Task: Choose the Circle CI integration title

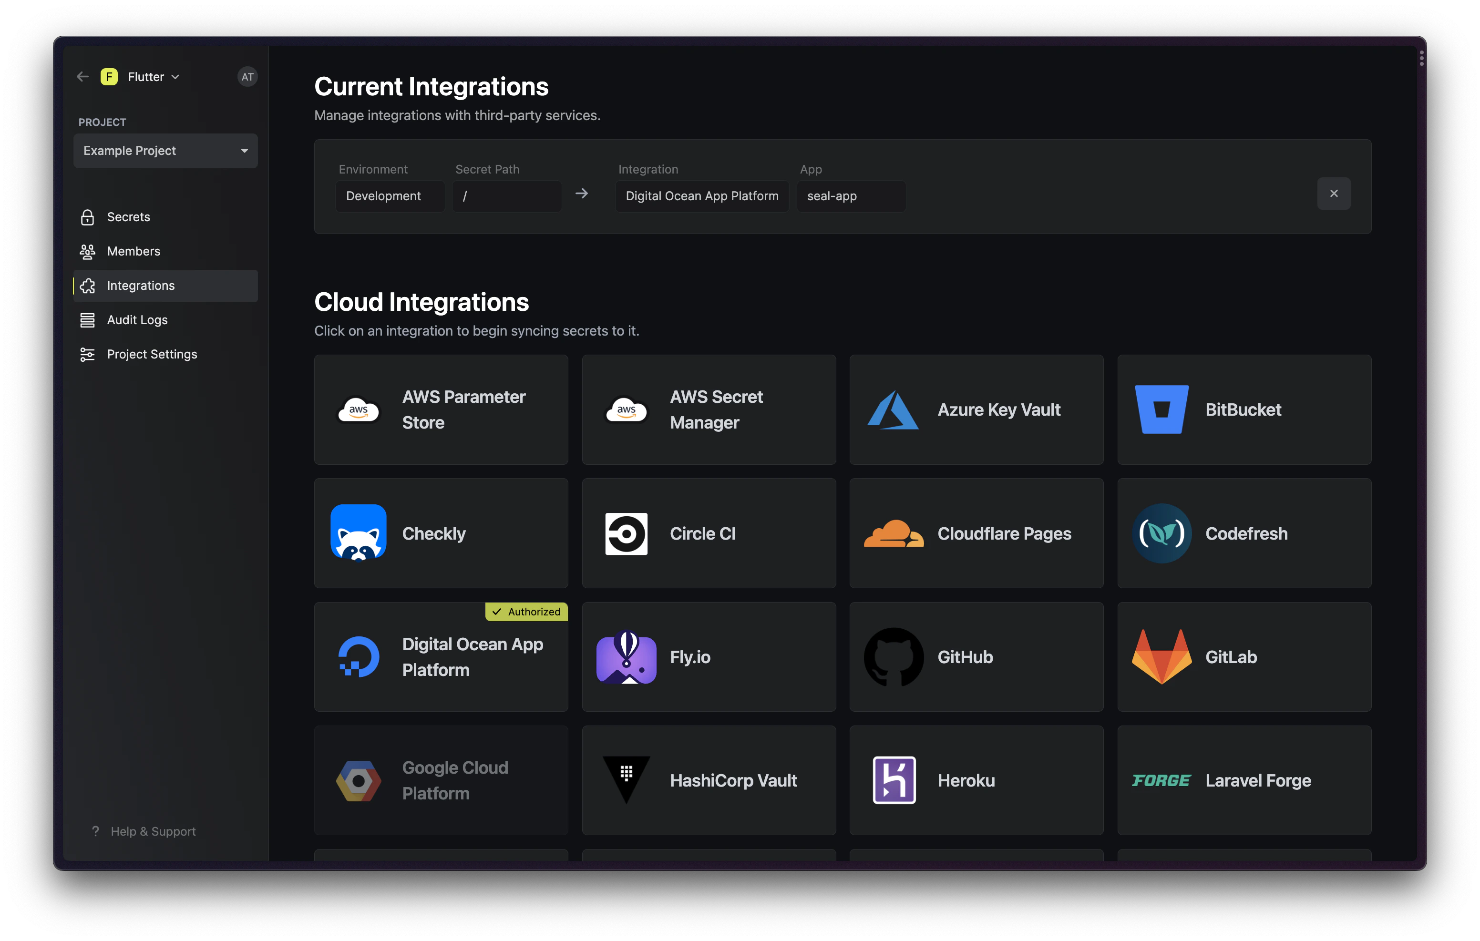Action: pyautogui.click(x=702, y=533)
